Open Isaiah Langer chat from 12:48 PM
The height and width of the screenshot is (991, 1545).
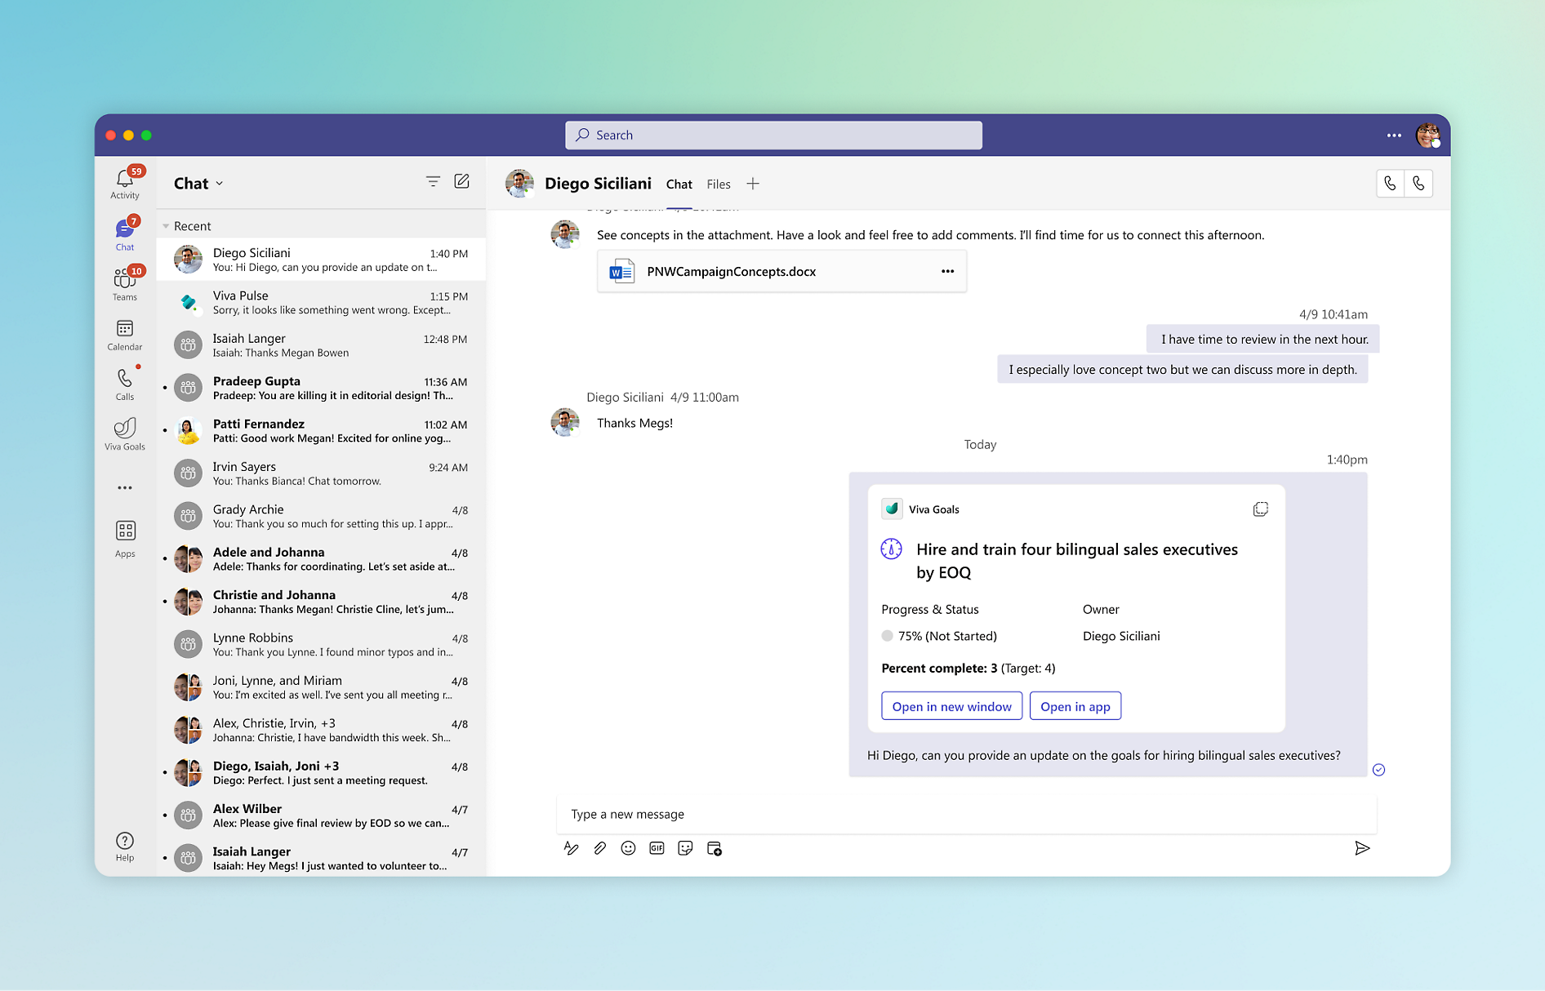pyautogui.click(x=322, y=345)
